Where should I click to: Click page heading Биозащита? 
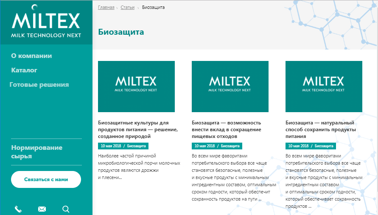121,32
